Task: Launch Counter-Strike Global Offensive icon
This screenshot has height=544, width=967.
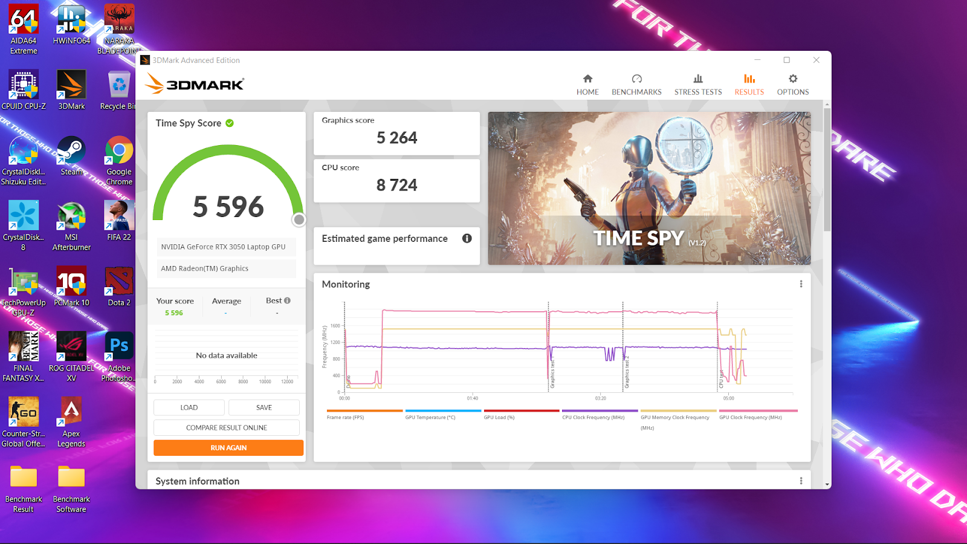Action: tap(24, 422)
